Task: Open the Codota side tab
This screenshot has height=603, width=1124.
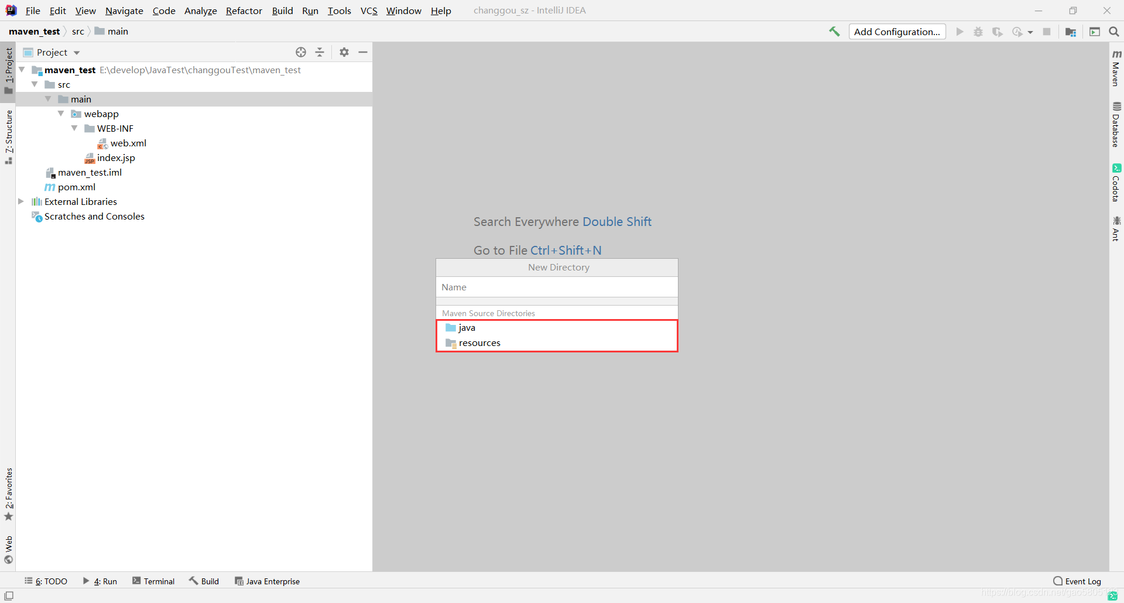Action: [1116, 183]
